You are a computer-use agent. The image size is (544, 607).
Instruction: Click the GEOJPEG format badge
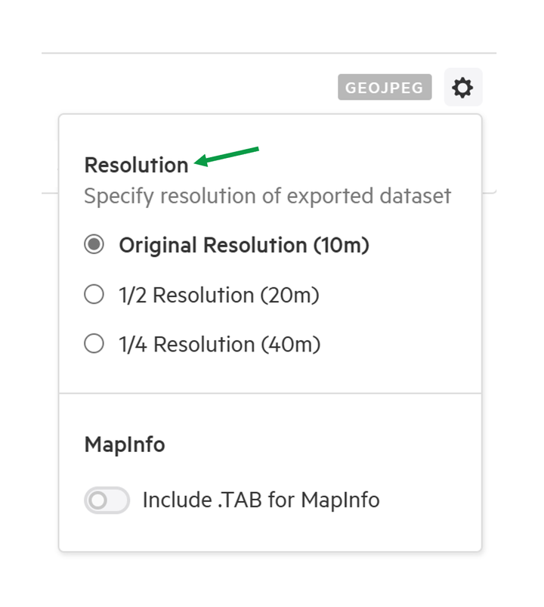point(385,87)
